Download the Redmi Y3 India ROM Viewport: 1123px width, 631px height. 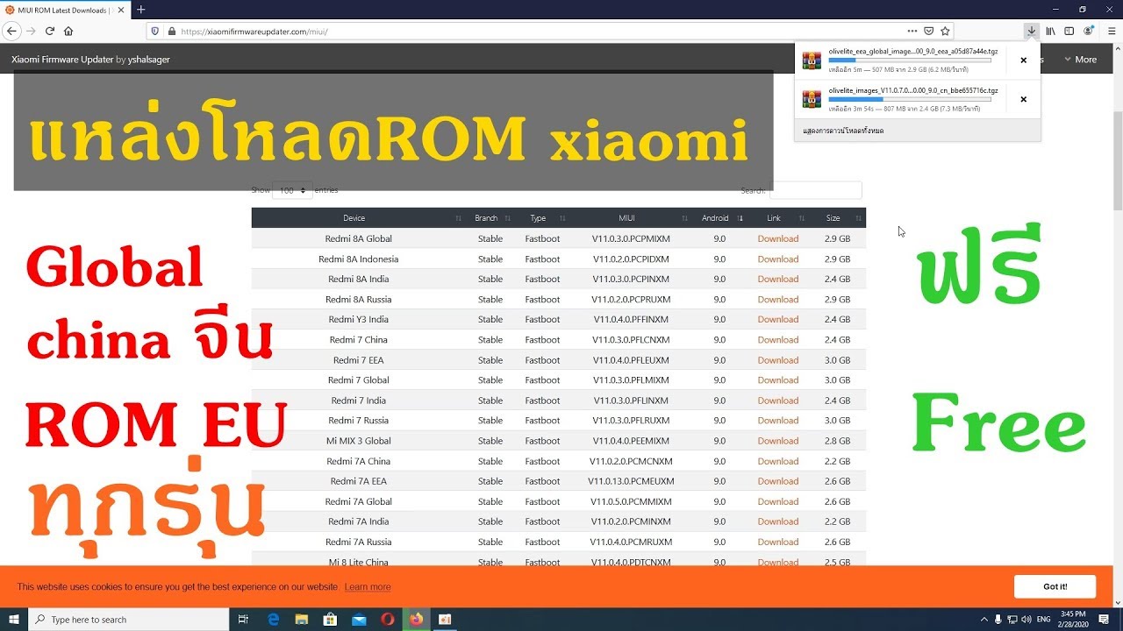(x=778, y=319)
